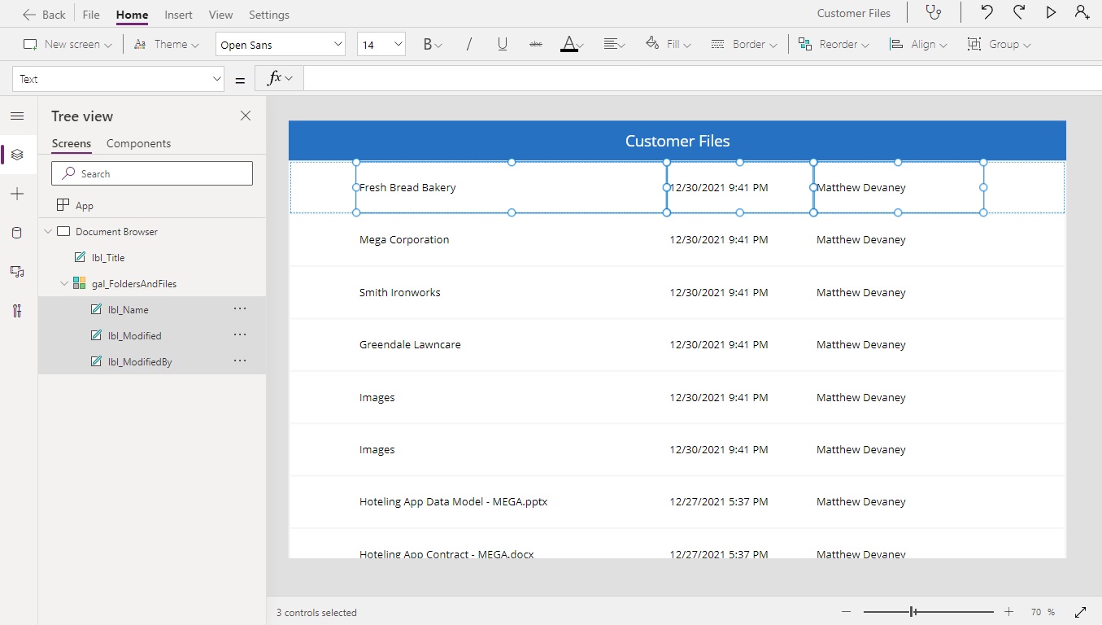The image size is (1102, 625).
Task: Toggle strikethrough formatting
Action: click(535, 44)
